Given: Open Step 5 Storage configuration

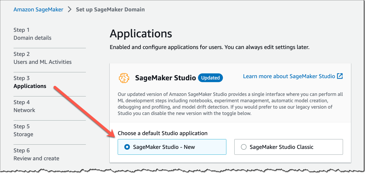Looking at the screenshot, I should coord(23,130).
